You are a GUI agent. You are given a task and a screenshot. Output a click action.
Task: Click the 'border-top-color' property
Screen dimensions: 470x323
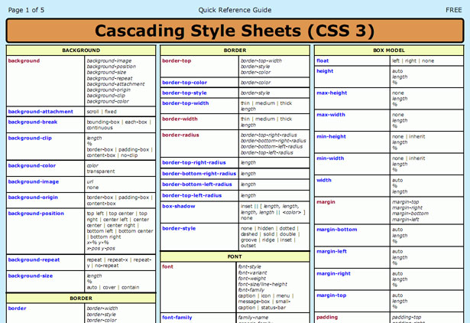pos(184,82)
